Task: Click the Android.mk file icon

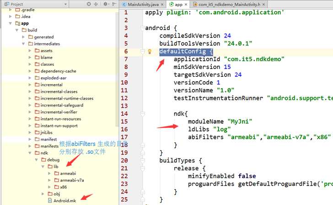Action: (x=50, y=200)
